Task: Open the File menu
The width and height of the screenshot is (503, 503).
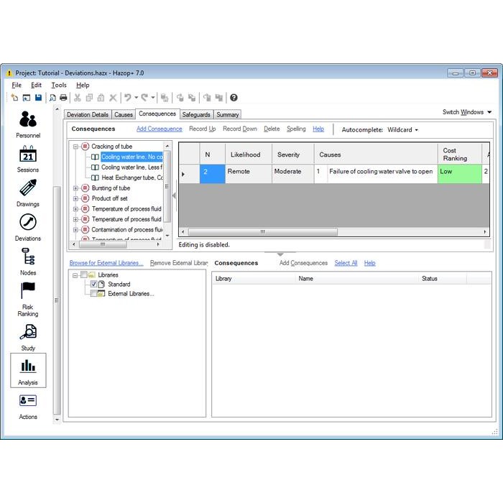Action: coord(17,85)
